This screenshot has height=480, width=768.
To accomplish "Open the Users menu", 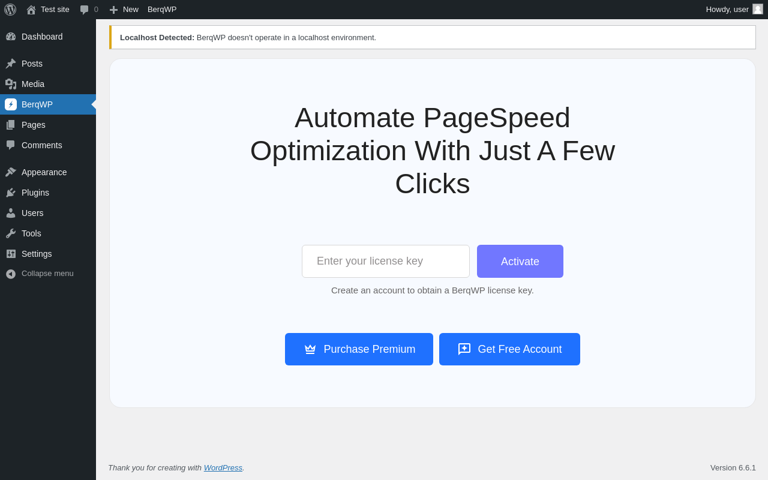I will (x=48, y=213).
